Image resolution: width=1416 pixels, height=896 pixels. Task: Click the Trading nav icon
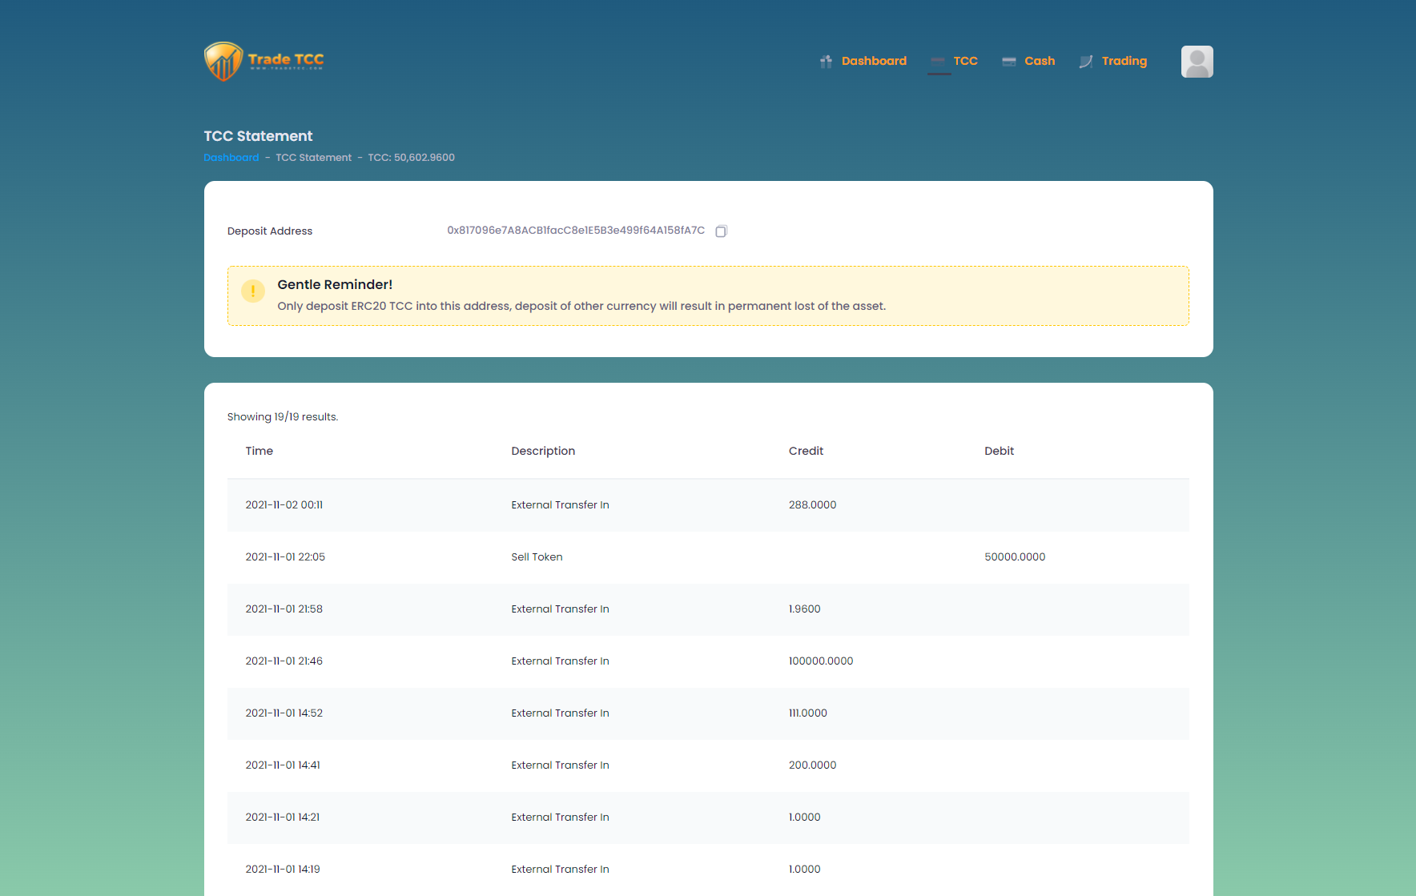click(x=1086, y=62)
